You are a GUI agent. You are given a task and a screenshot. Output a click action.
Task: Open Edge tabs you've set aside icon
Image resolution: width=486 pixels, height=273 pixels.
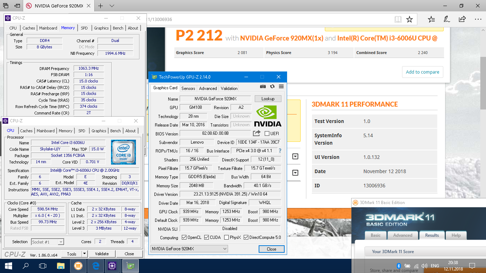[x=5, y=6]
